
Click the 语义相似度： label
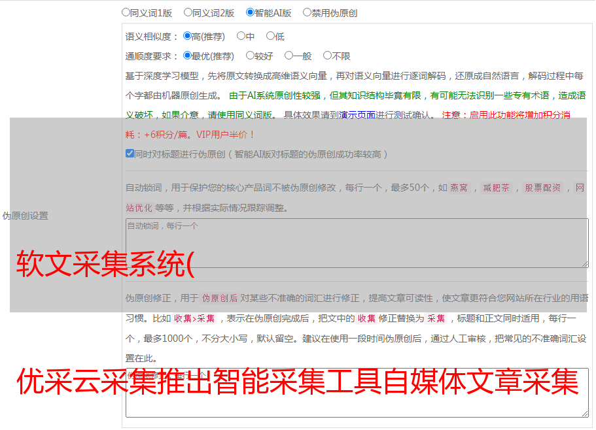[152, 37]
